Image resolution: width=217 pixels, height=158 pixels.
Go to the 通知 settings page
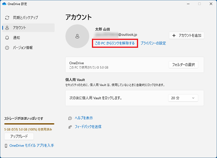tap(28, 38)
